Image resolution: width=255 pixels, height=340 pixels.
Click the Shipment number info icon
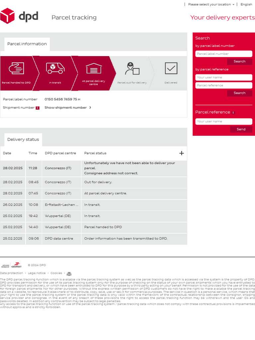coord(38,108)
